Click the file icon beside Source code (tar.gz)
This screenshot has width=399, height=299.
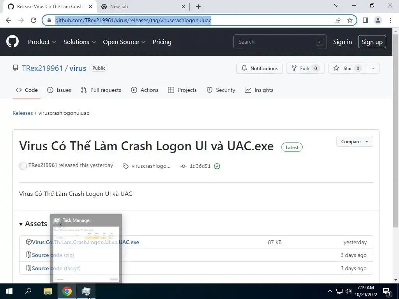29,268
